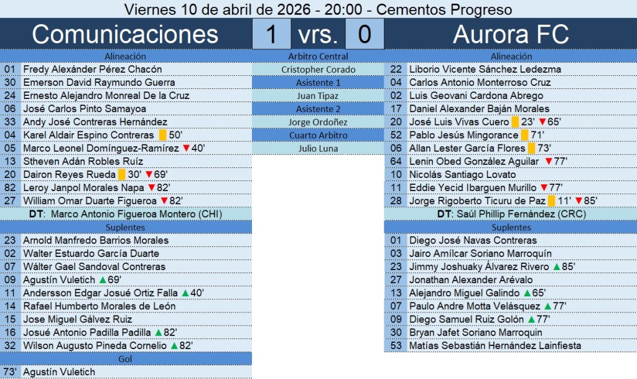
Task: Click Dairon Reyes Rueda's yellow card icon
Action: pos(121,175)
